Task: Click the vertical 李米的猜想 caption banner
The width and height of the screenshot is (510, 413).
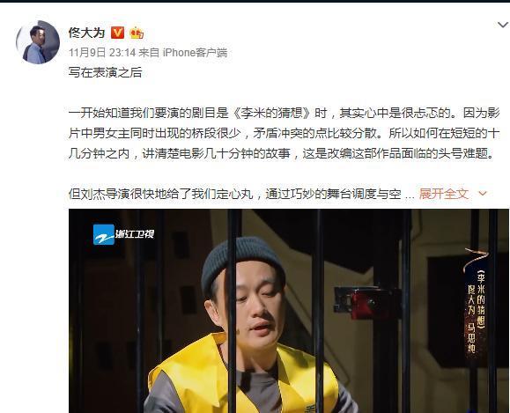Action: [477, 307]
